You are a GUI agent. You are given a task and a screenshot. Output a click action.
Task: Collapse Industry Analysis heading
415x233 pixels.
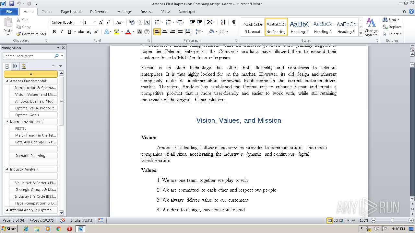(7, 169)
